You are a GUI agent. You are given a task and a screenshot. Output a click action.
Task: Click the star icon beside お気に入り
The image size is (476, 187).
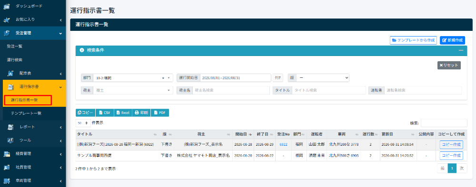(x=7, y=19)
